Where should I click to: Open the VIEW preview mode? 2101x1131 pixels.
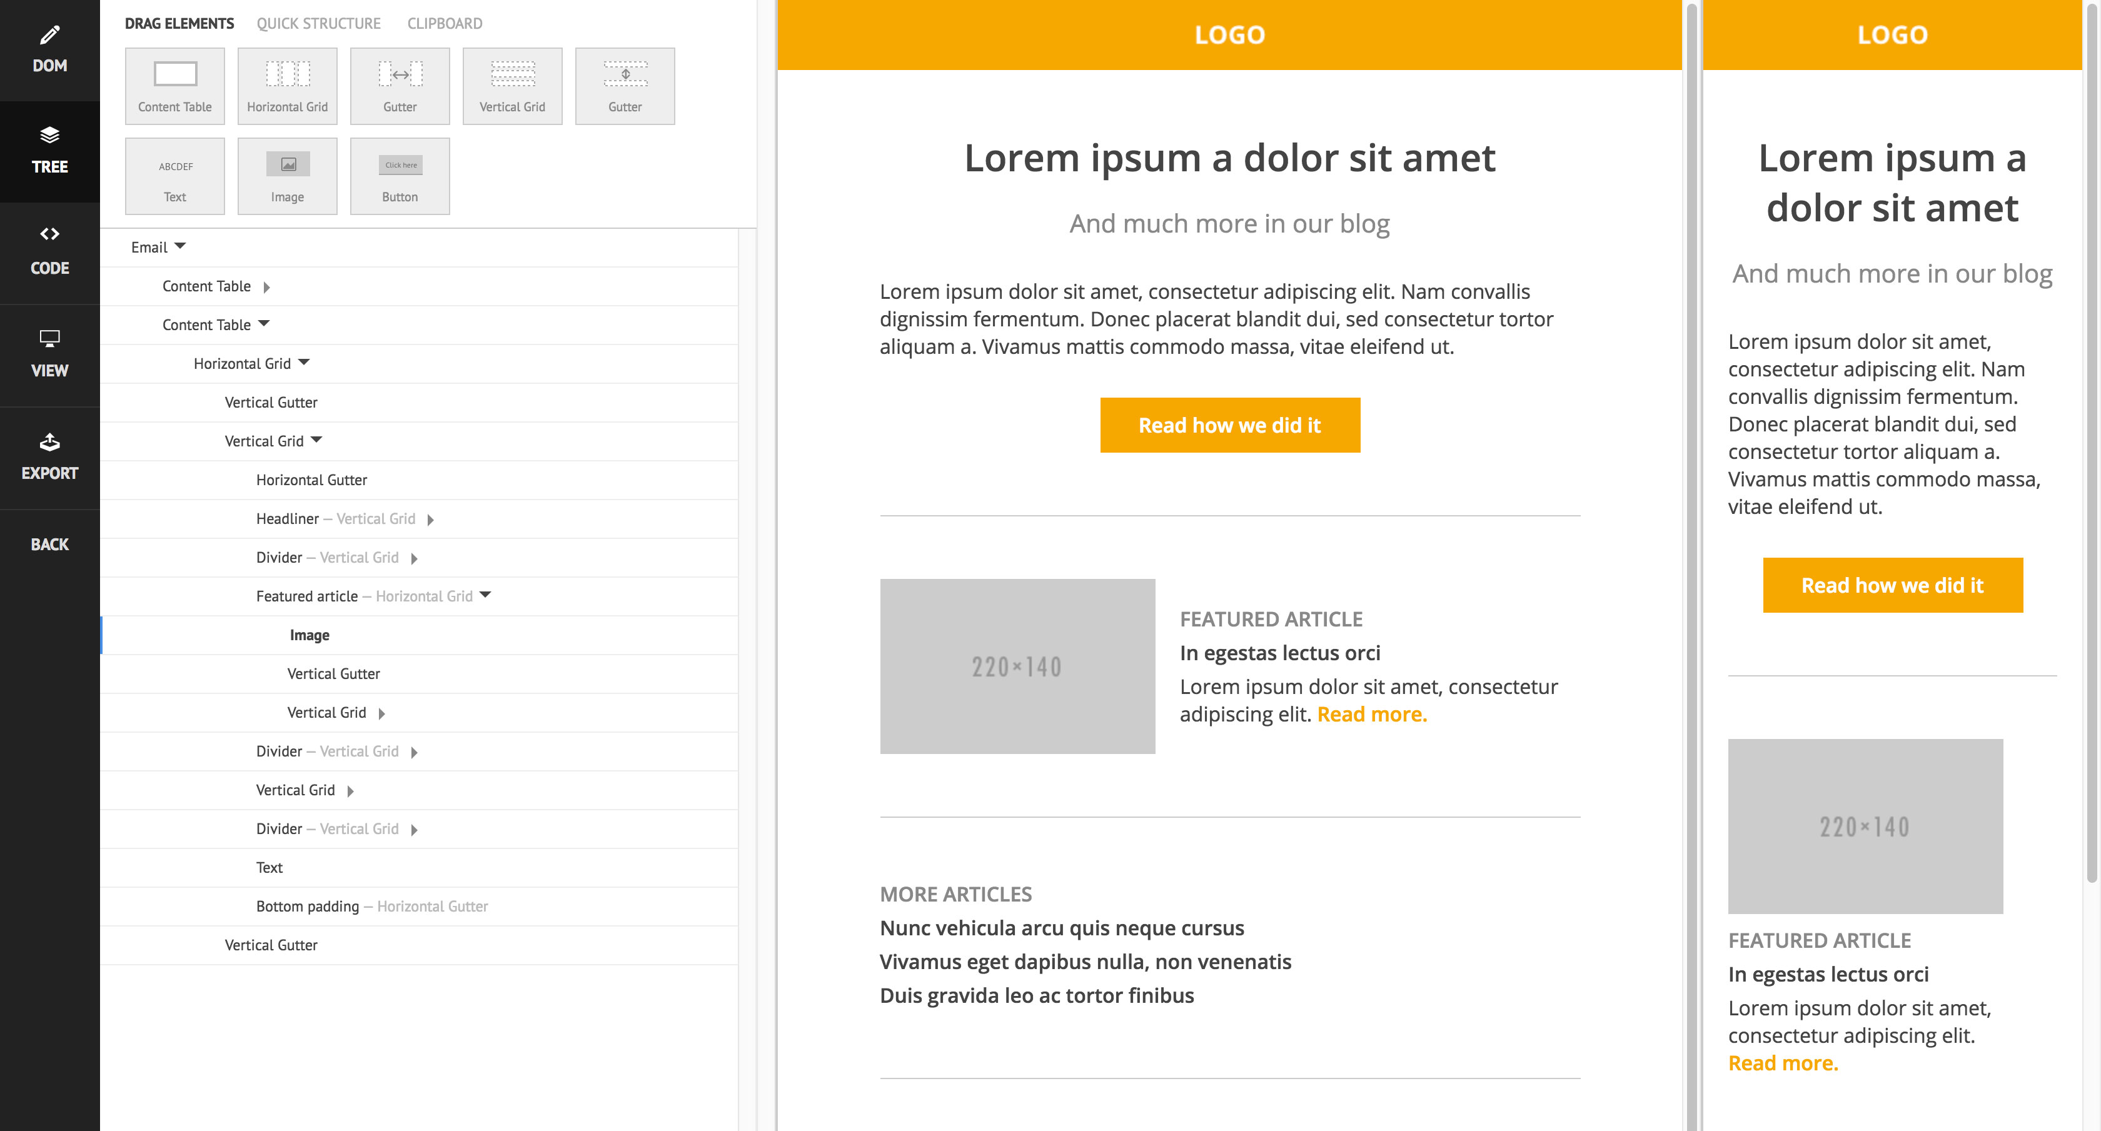50,354
